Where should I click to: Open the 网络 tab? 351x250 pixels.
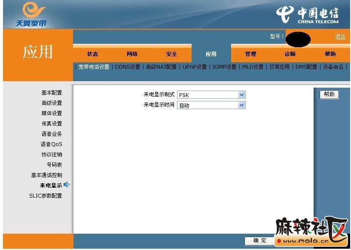point(132,54)
